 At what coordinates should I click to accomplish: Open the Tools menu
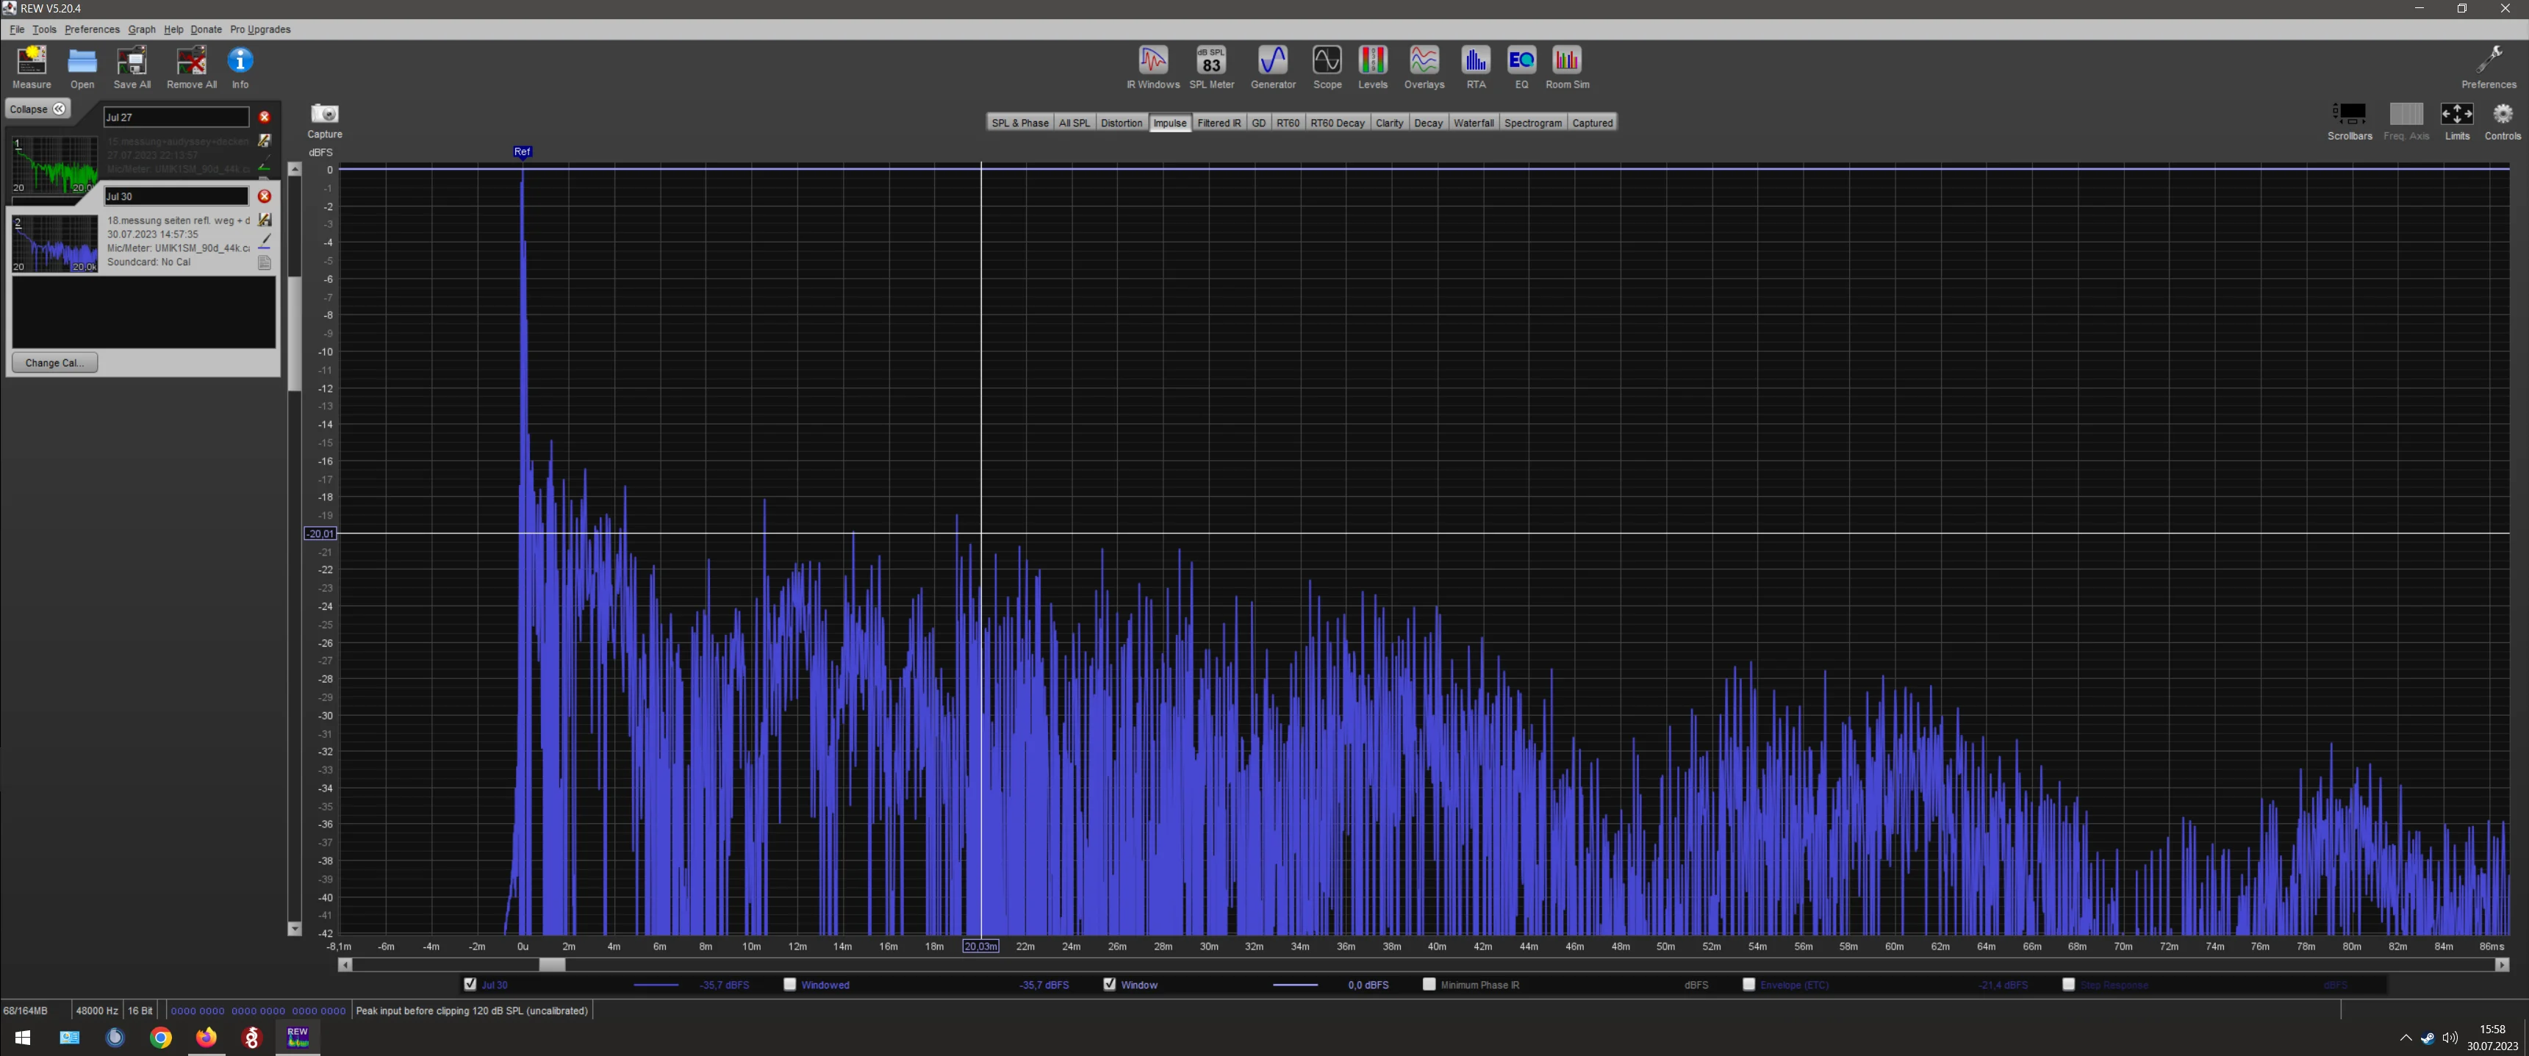(x=44, y=29)
